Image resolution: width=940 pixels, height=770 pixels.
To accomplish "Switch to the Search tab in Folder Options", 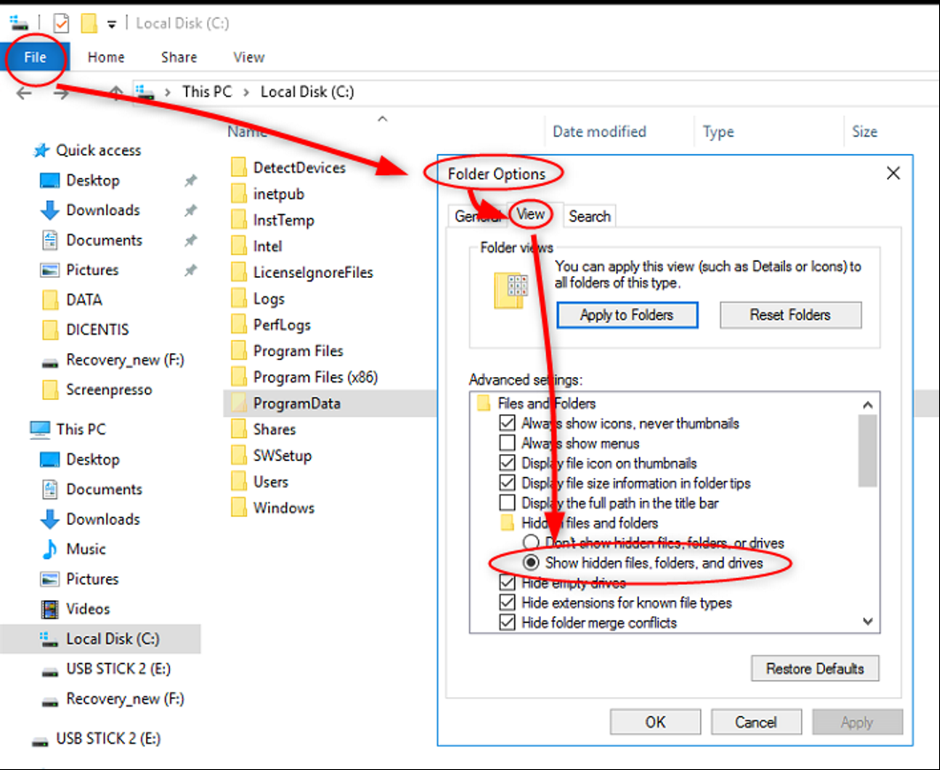I will tap(589, 216).
